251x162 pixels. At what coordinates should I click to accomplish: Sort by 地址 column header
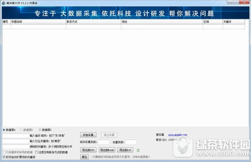click(x=162, y=22)
